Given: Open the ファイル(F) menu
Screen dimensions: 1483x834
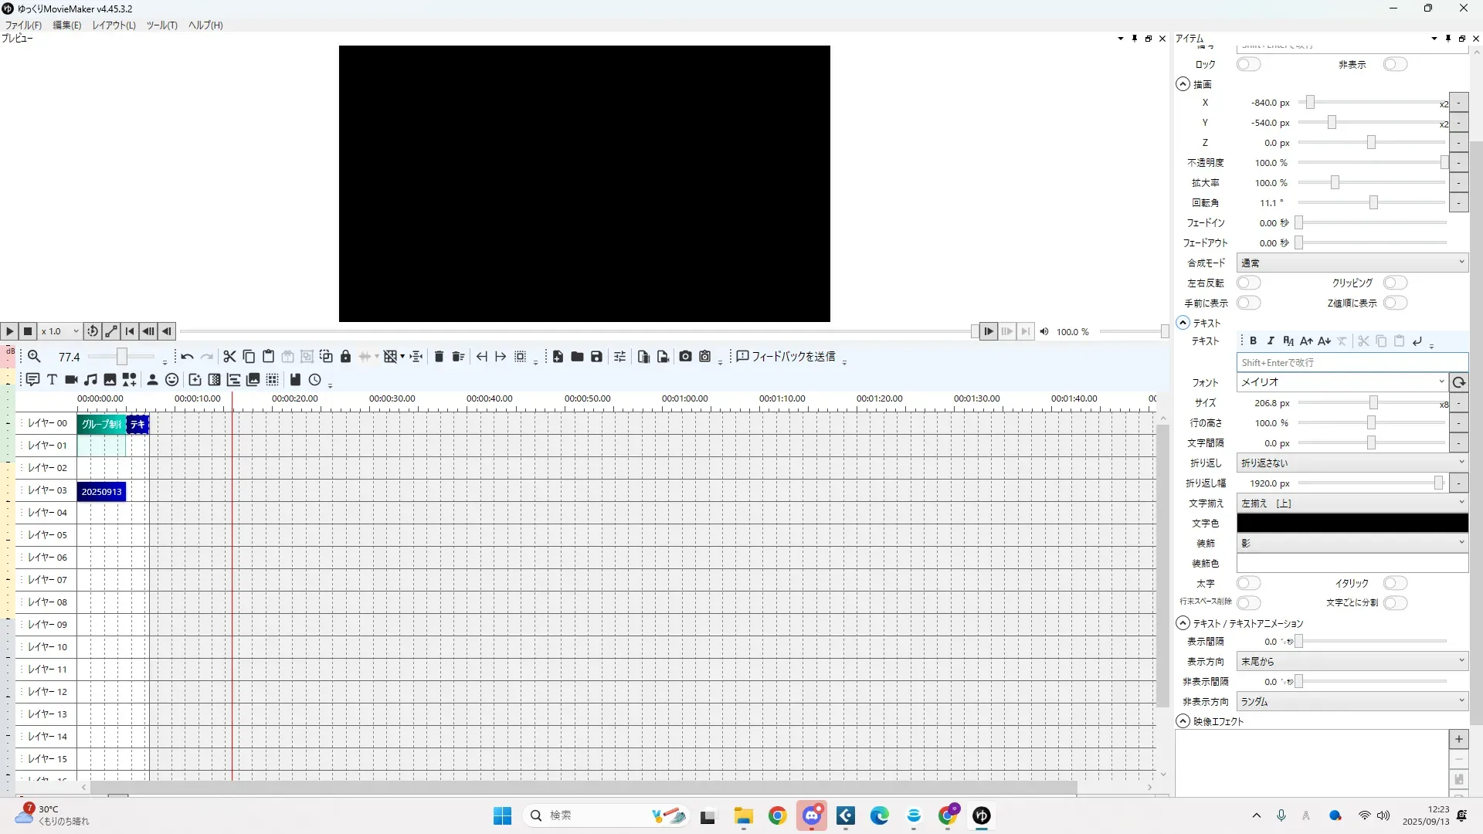Looking at the screenshot, I should click(23, 25).
